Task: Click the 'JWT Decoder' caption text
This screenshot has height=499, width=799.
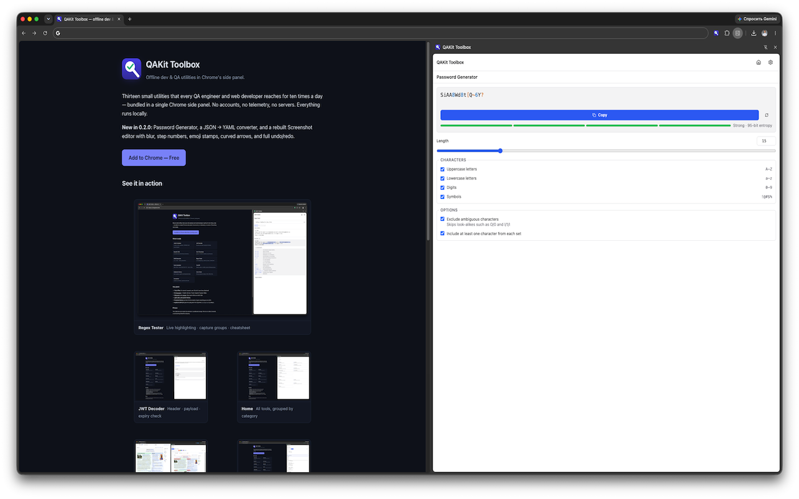Action: click(151, 409)
